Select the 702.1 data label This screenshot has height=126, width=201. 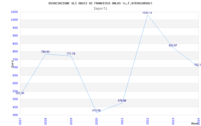tap(197, 65)
